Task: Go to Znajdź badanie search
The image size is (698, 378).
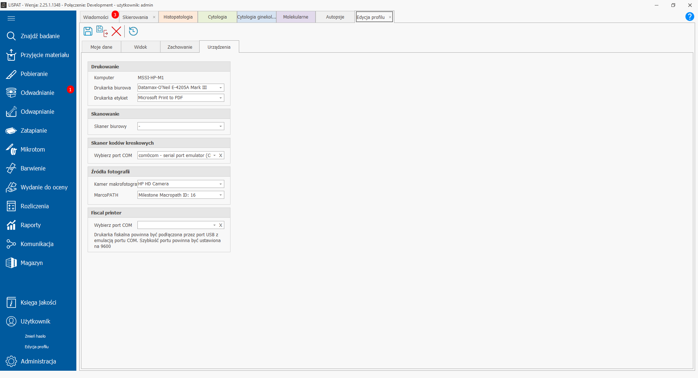Action: pyautogui.click(x=40, y=36)
